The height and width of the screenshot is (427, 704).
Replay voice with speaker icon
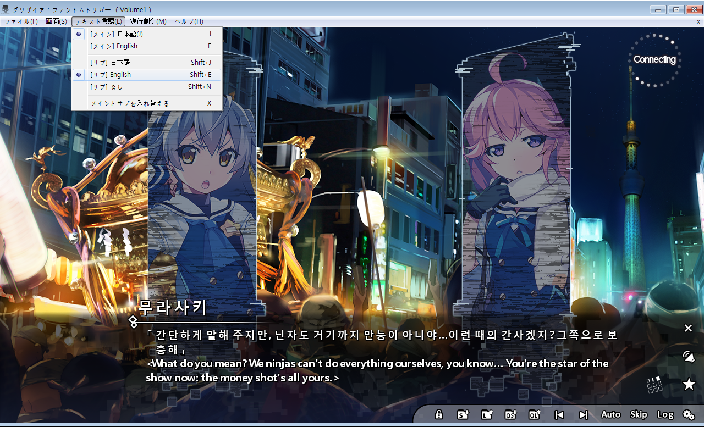688,357
